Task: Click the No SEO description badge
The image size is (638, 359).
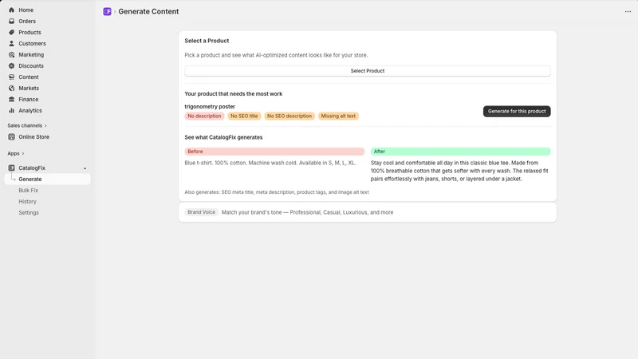Action: (289, 116)
